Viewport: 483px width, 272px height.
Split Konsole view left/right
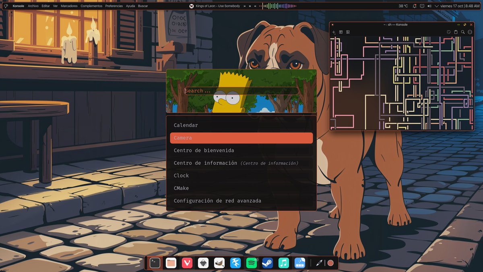(x=341, y=32)
